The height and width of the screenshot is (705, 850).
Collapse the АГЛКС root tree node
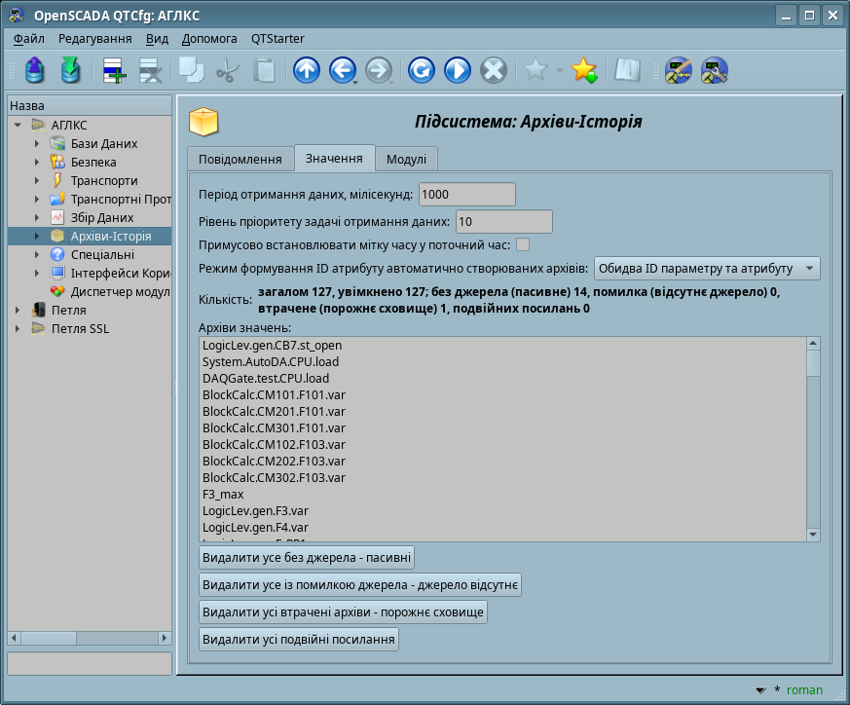18,126
